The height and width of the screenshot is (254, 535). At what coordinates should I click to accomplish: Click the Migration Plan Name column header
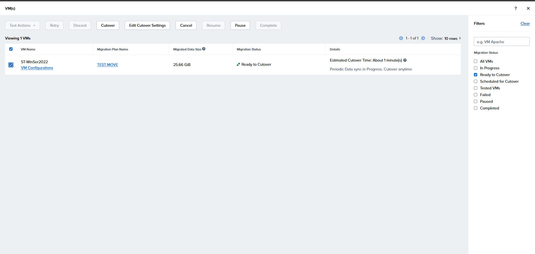click(x=112, y=49)
